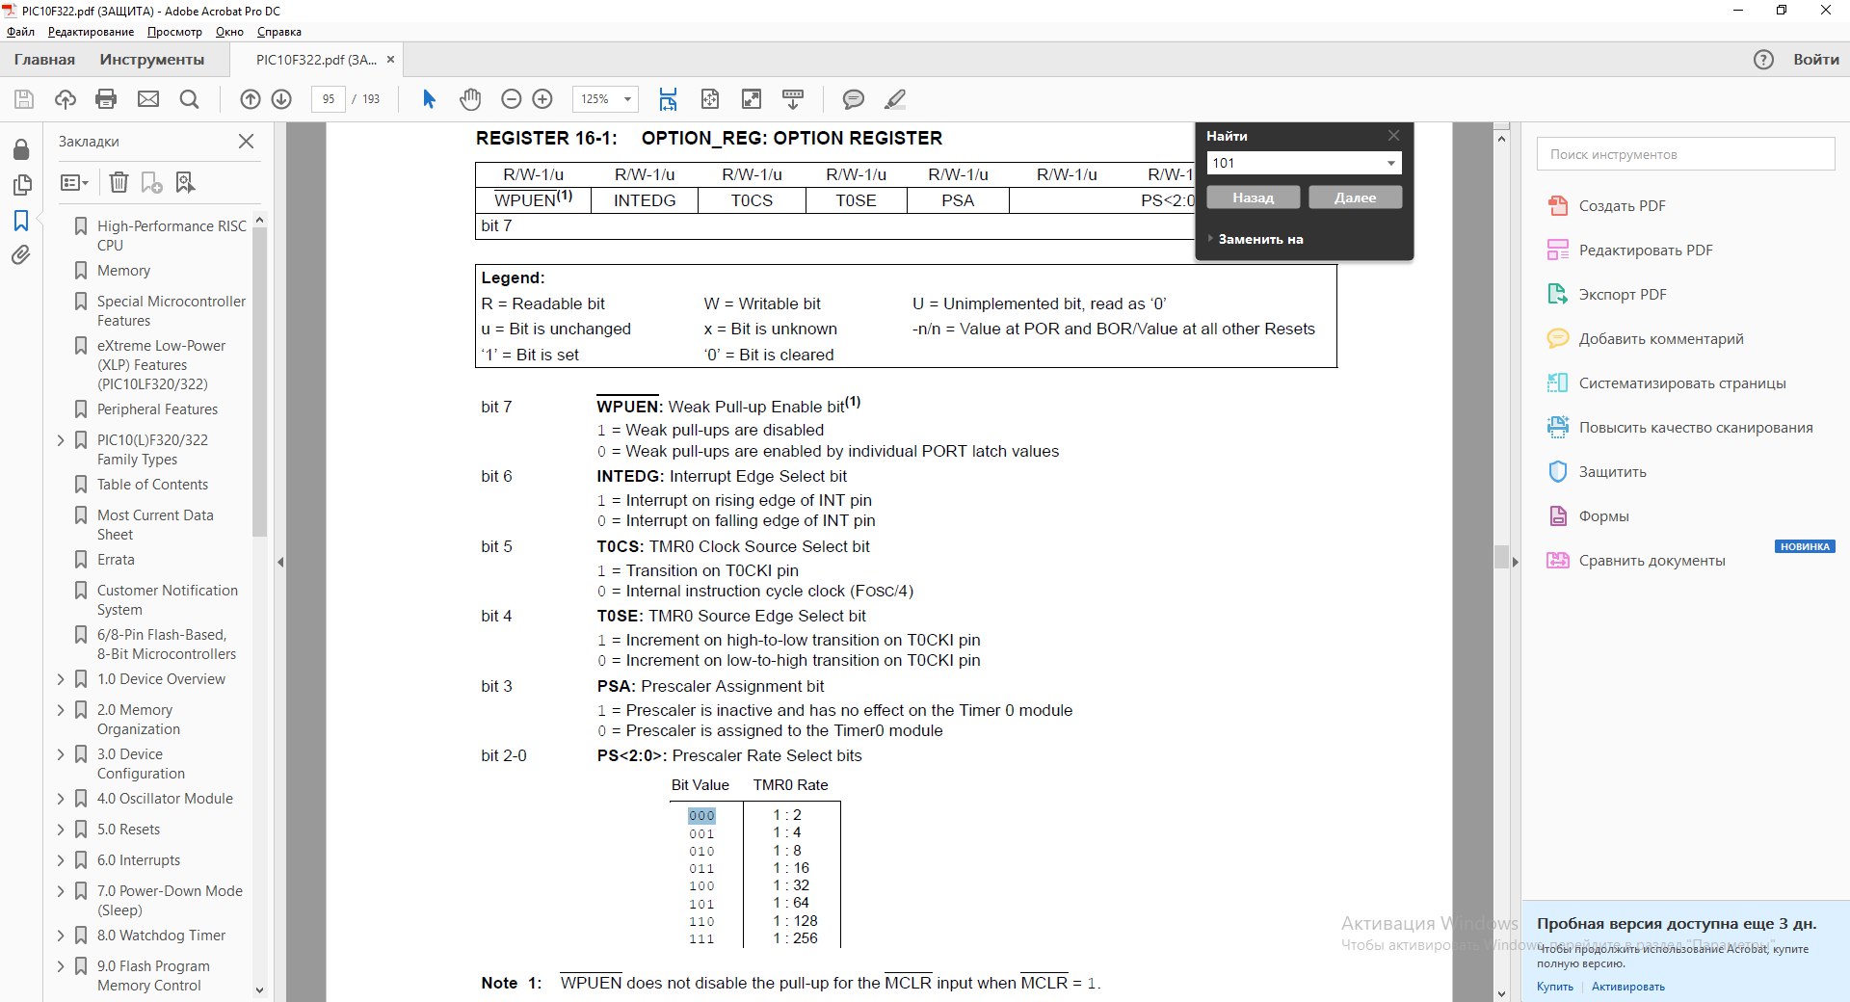Open the Справка menu
The image size is (1850, 1002).
click(x=279, y=32)
